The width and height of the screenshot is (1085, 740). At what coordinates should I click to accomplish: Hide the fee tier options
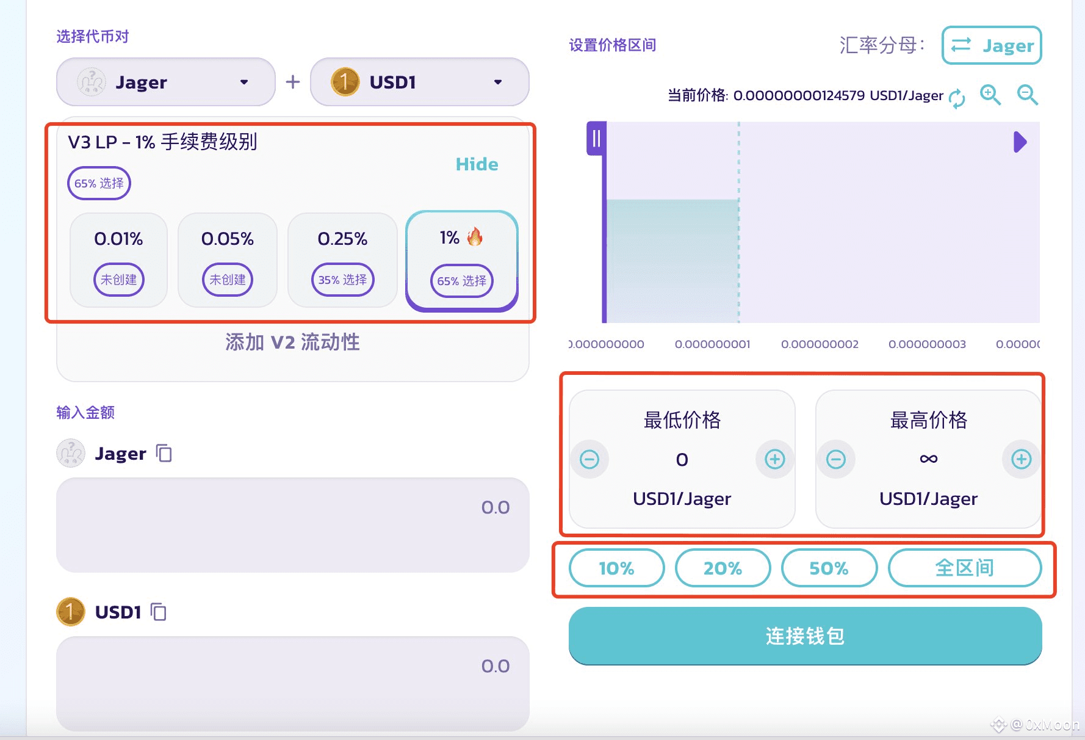click(x=477, y=164)
